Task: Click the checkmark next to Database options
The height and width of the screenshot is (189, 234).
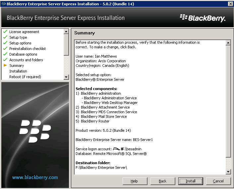Action: pyautogui.click(x=5, y=54)
